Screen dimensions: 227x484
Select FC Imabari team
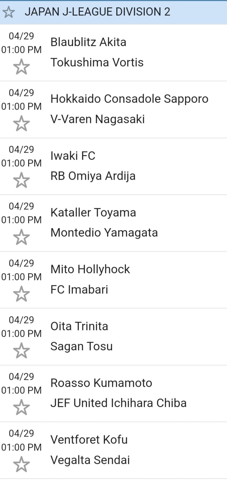point(79,290)
